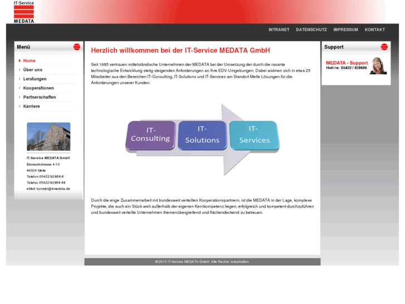The image size is (405, 304).
Task: Open the DATENSCHUTZ page
Action: tap(311, 30)
